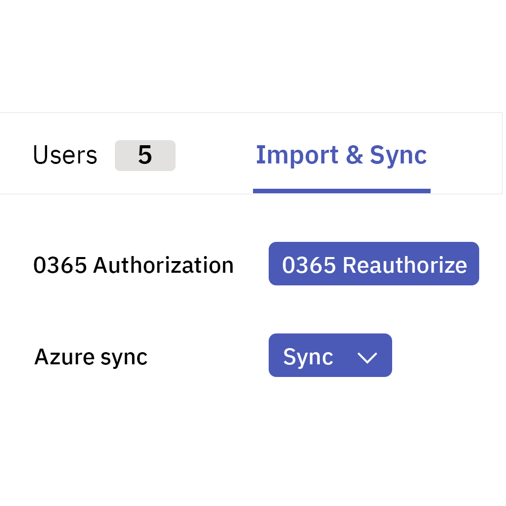This screenshot has width=506, height=506.
Task: Start an Azure sync with the Sync button
Action: click(308, 355)
